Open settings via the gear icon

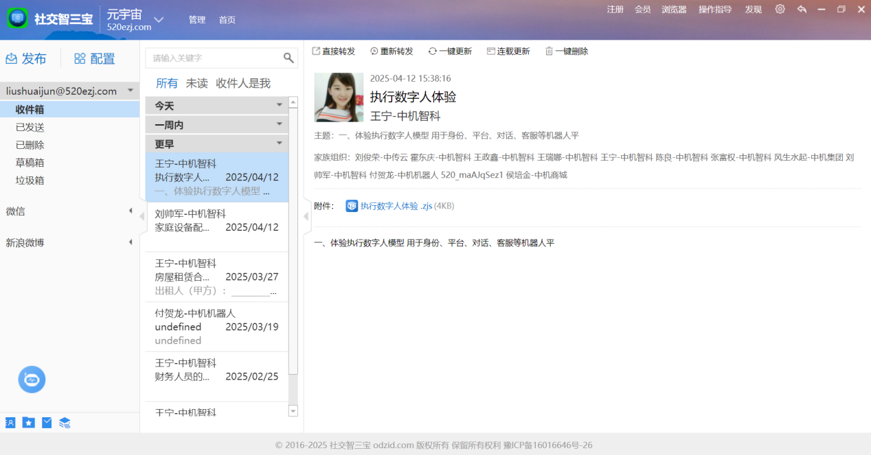[780, 10]
